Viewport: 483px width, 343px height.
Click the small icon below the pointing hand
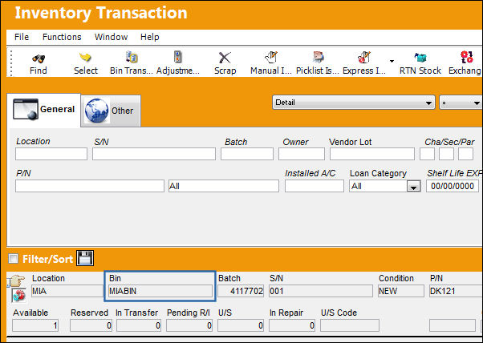tap(18, 296)
